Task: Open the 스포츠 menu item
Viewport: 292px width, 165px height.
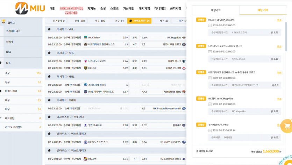Action: pos(114,9)
